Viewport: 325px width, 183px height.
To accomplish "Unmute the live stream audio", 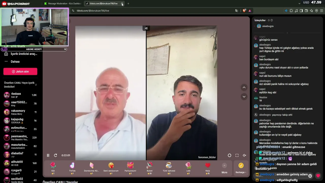I will coord(245,155).
